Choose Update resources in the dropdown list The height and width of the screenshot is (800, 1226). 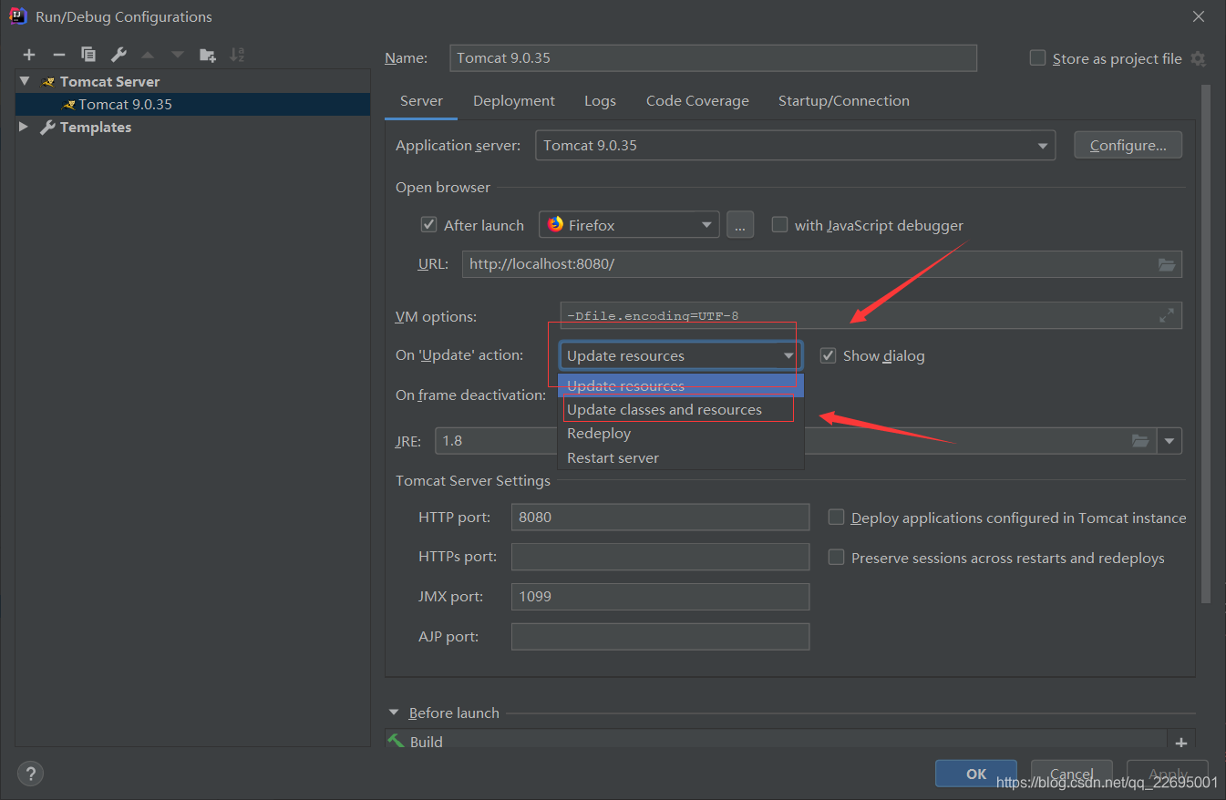(680, 385)
